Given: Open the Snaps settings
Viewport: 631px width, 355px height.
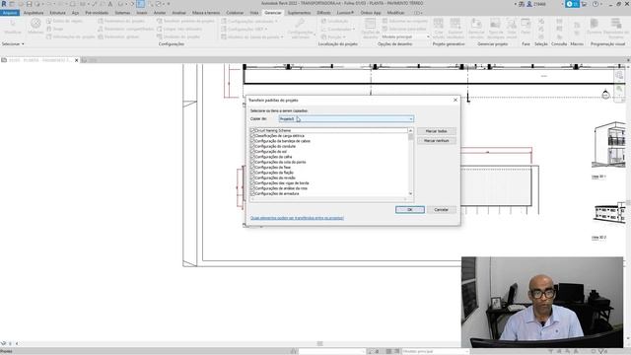Looking at the screenshot, I should pos(55,29).
